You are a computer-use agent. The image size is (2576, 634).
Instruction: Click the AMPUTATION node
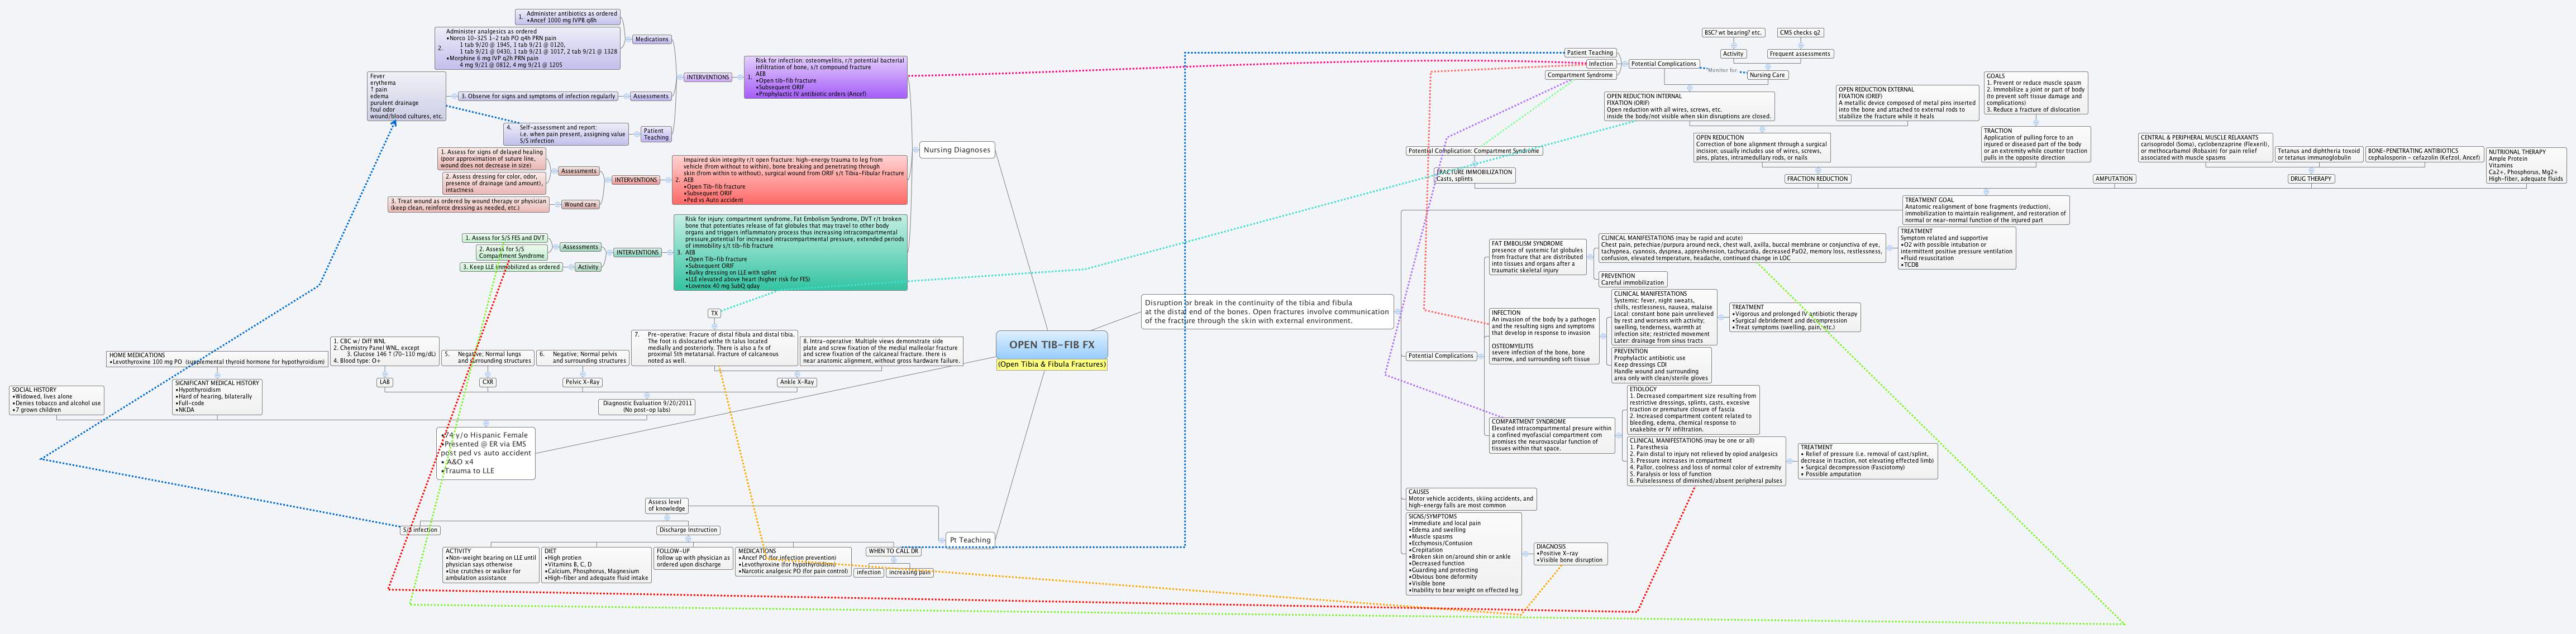(2114, 179)
